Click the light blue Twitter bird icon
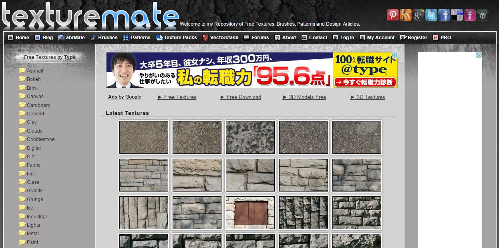 [431, 15]
